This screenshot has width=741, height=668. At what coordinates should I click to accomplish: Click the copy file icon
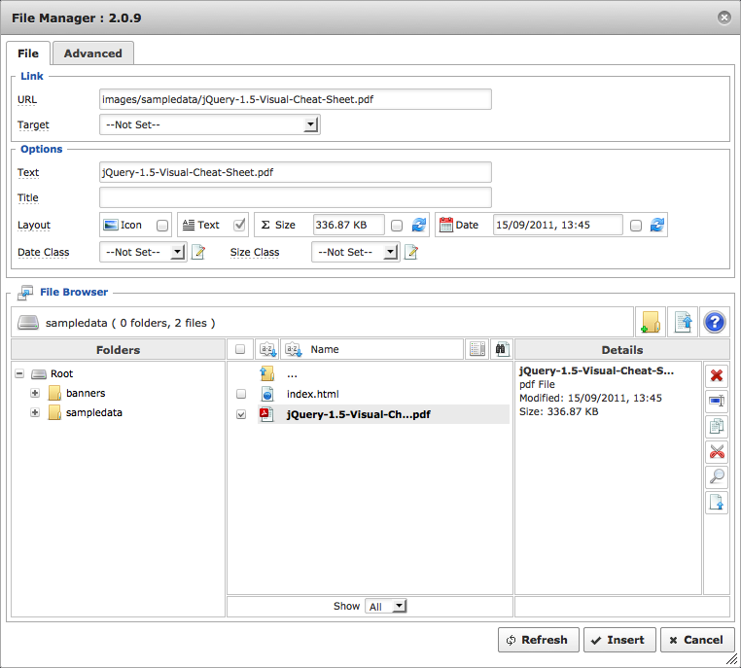[717, 427]
